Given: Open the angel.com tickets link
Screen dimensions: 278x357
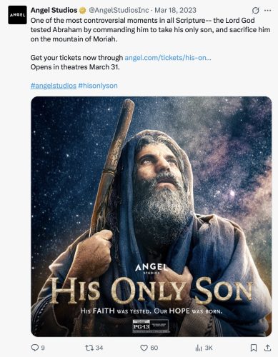Looking at the screenshot, I should [168, 58].
